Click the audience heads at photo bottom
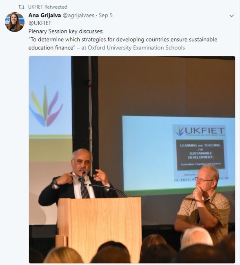Screen dimensions: 240x265 (x=132, y=250)
